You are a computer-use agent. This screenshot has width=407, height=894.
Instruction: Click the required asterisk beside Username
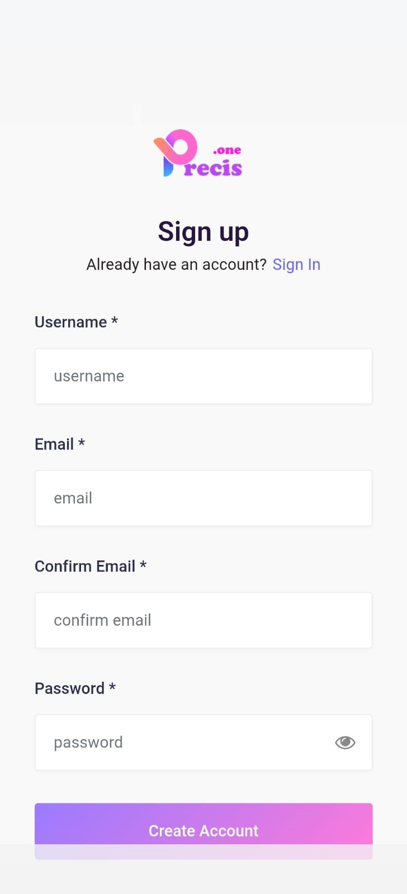pyautogui.click(x=115, y=321)
